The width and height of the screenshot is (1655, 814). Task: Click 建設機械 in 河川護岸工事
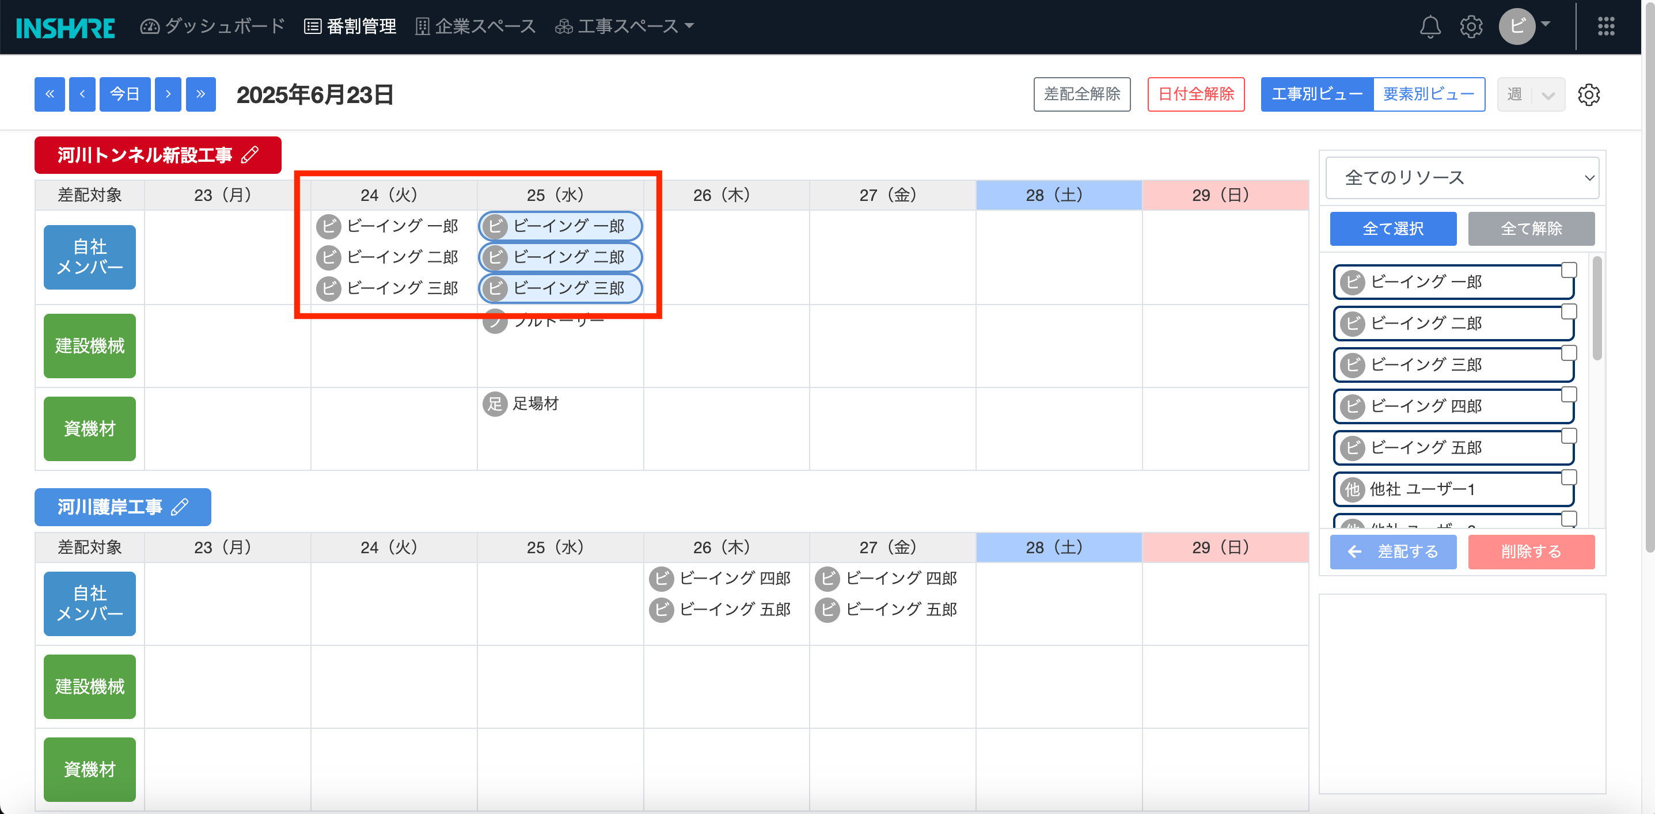[x=89, y=687]
